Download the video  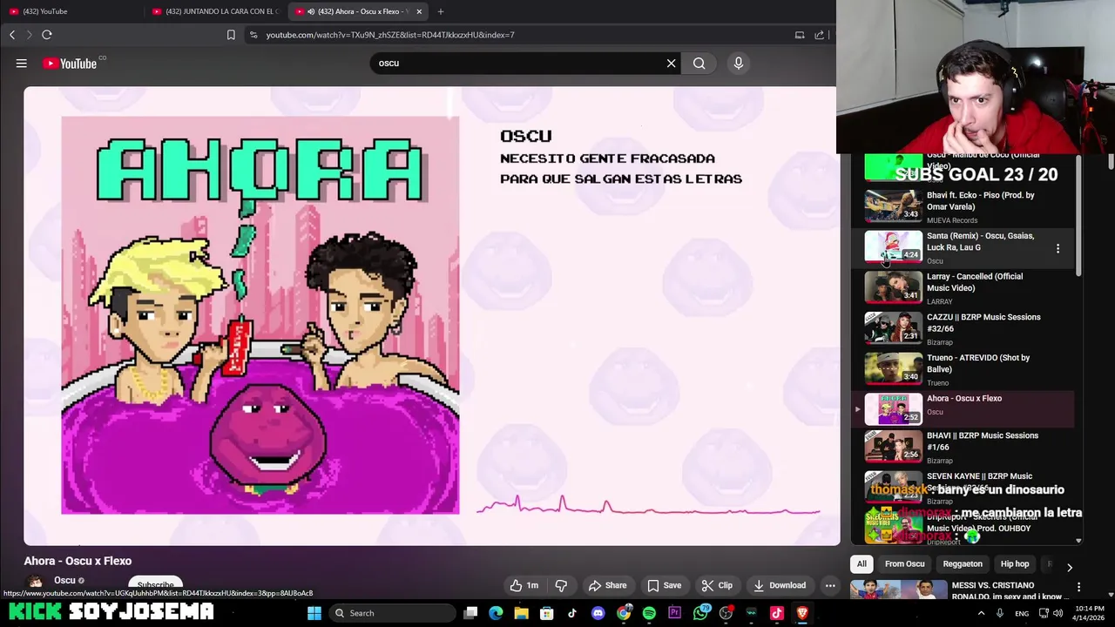pyautogui.click(x=780, y=585)
